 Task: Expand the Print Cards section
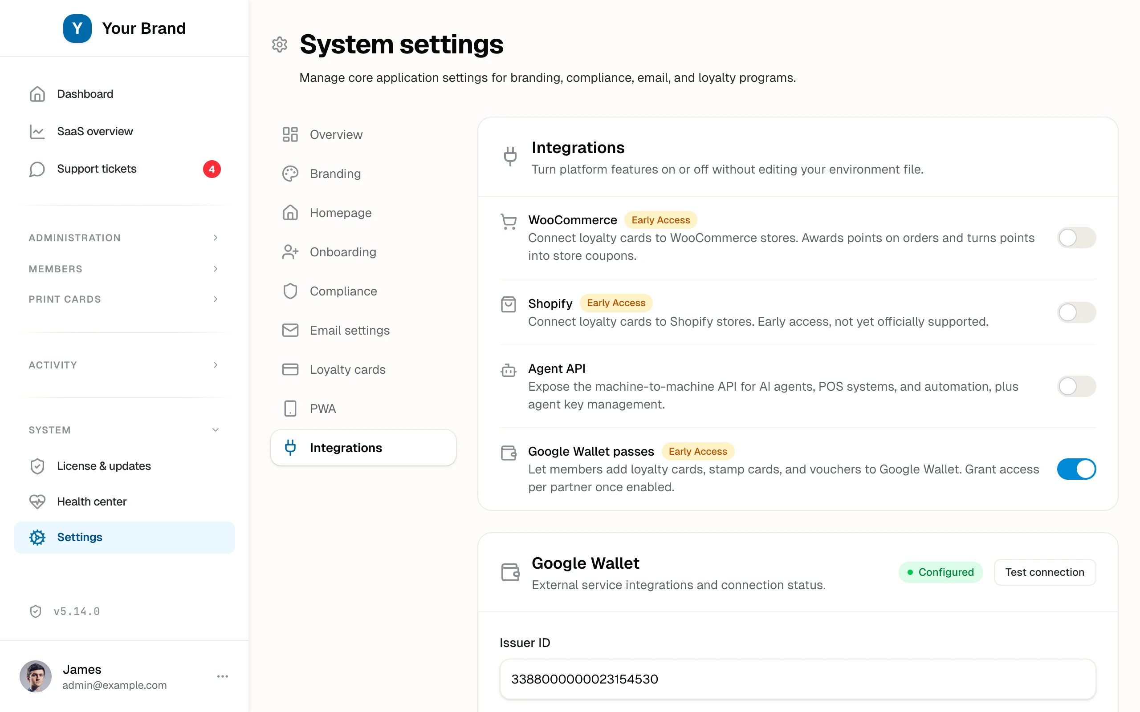[x=124, y=299]
